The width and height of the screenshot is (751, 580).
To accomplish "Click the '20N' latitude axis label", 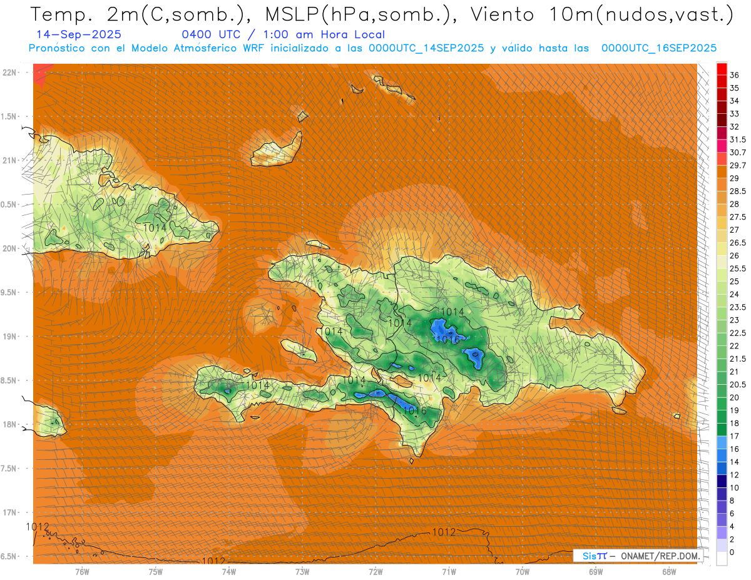I will coord(10,248).
